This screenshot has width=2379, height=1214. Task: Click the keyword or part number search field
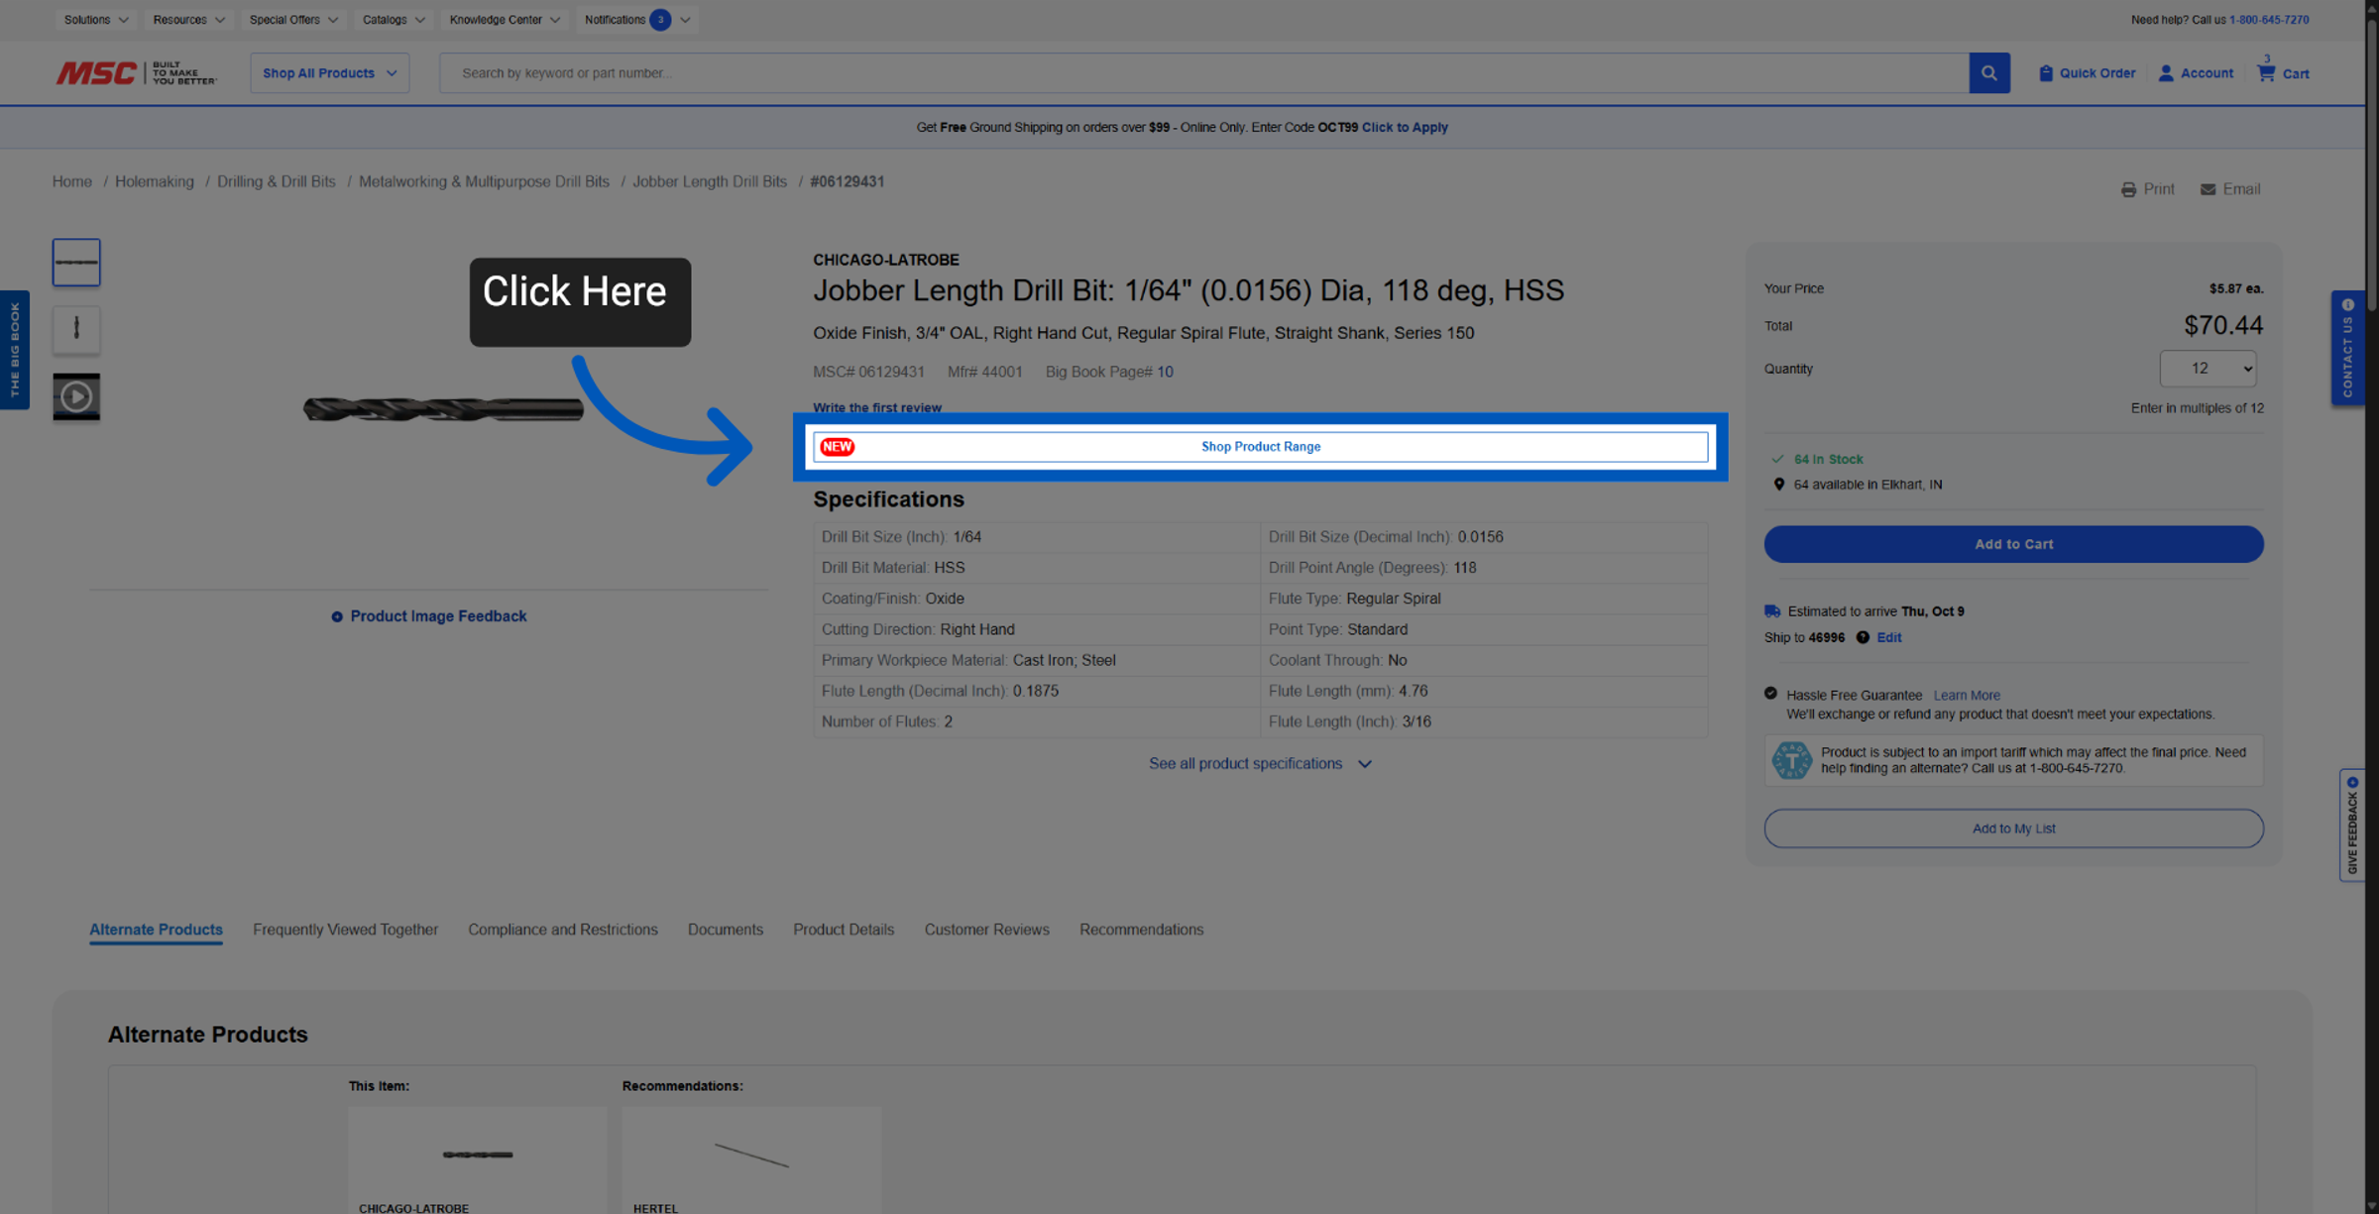[x=1204, y=72]
